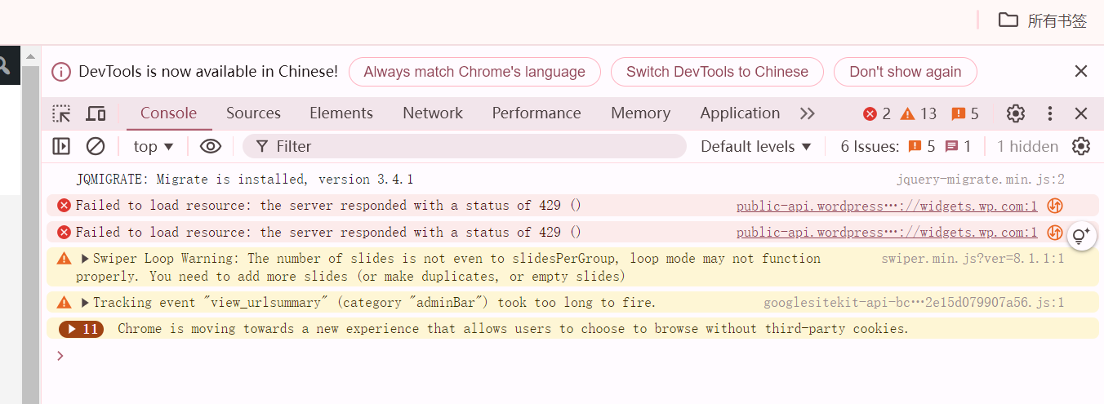The width and height of the screenshot is (1104, 404).
Task: Open the 'top' JavaScript context dropdown
Action: [154, 146]
